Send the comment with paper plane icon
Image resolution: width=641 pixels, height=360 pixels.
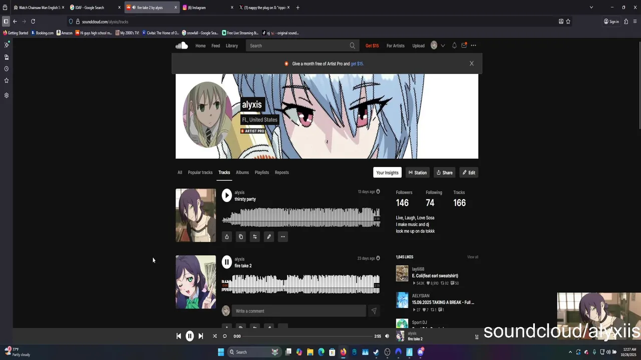pos(374,311)
